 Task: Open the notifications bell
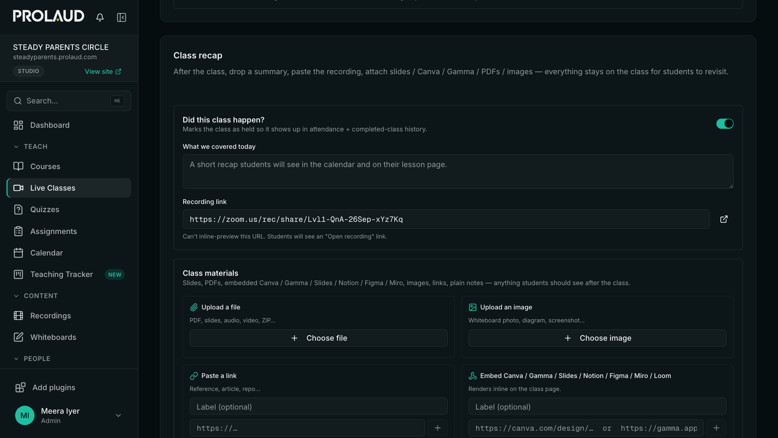pyautogui.click(x=100, y=18)
